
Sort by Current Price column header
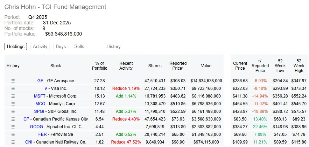click(240, 66)
